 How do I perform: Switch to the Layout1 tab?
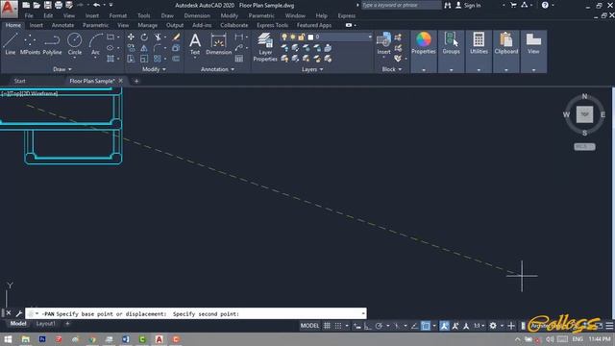pyautogui.click(x=45, y=324)
